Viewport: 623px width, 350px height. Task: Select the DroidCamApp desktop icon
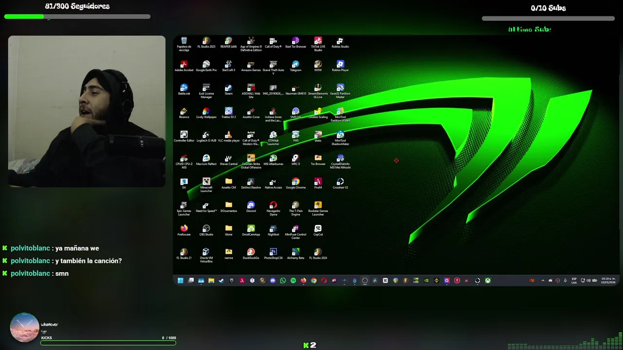click(251, 230)
